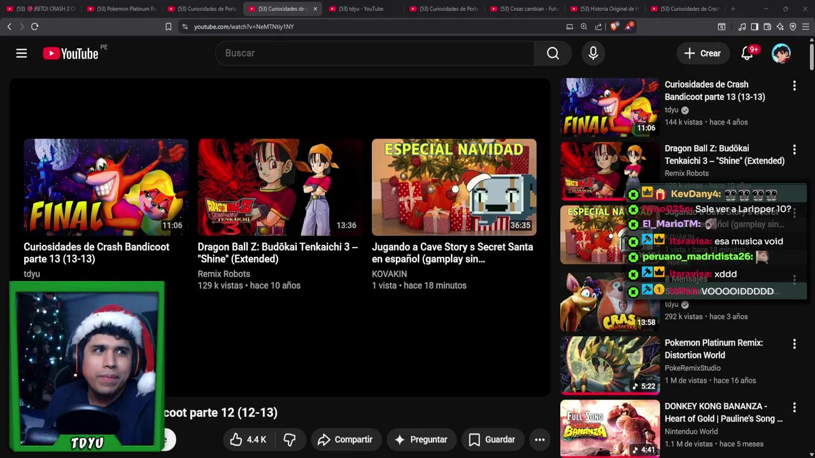Image resolution: width=815 pixels, height=458 pixels.
Task: Click the magnifier search button
Action: 553,53
